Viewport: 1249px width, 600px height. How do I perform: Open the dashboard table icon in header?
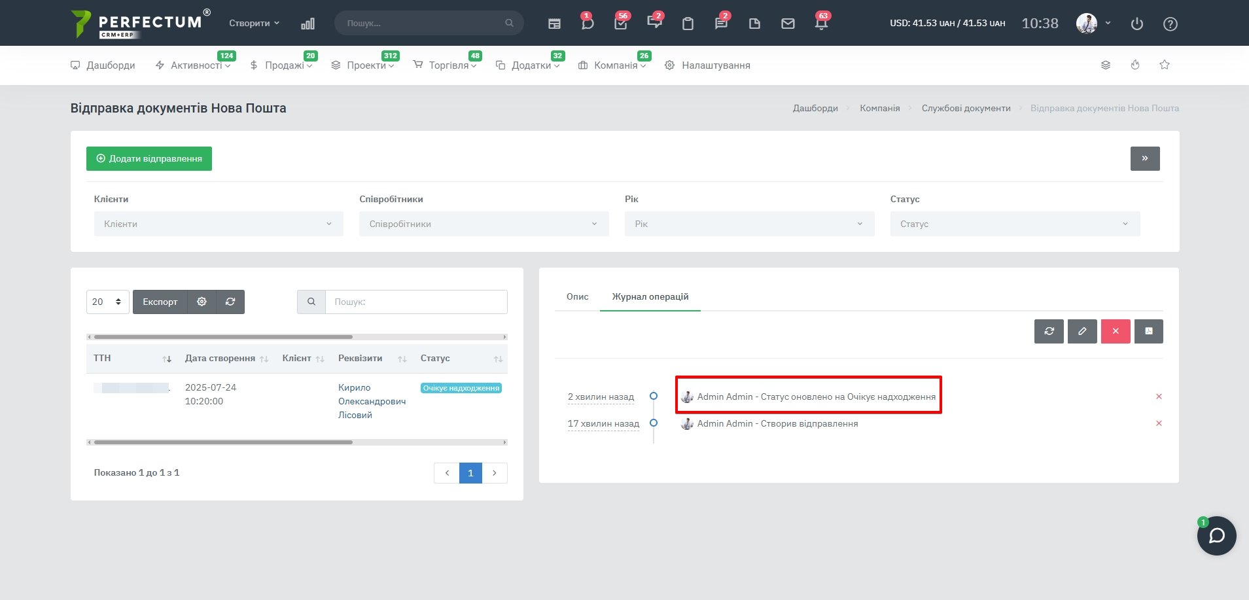554,24
